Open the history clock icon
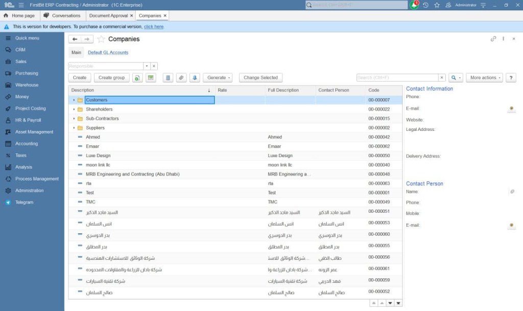Screen dimensions: 523x311 [425, 5]
